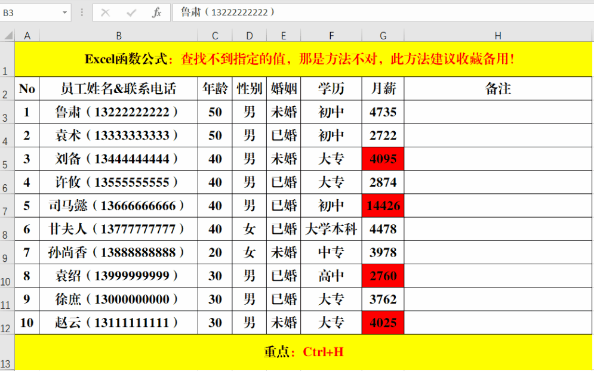Click the 性别 header cell

[x=250, y=89]
